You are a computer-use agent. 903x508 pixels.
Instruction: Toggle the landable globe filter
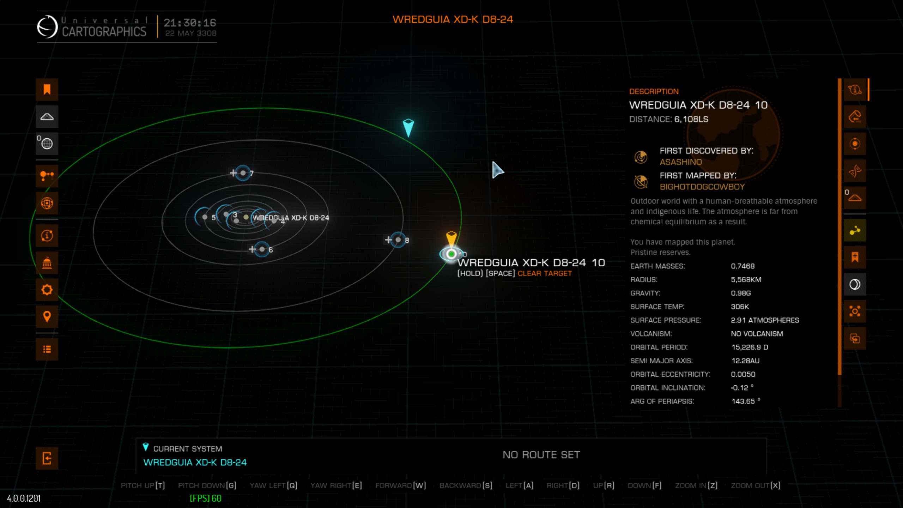(47, 144)
